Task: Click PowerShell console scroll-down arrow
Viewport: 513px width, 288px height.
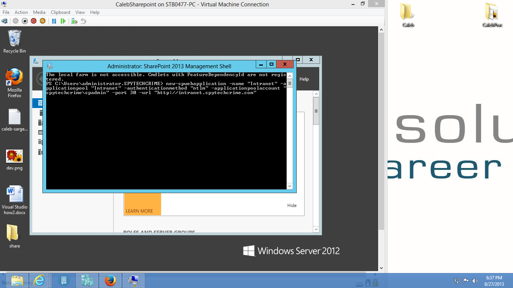Action: click(x=290, y=186)
